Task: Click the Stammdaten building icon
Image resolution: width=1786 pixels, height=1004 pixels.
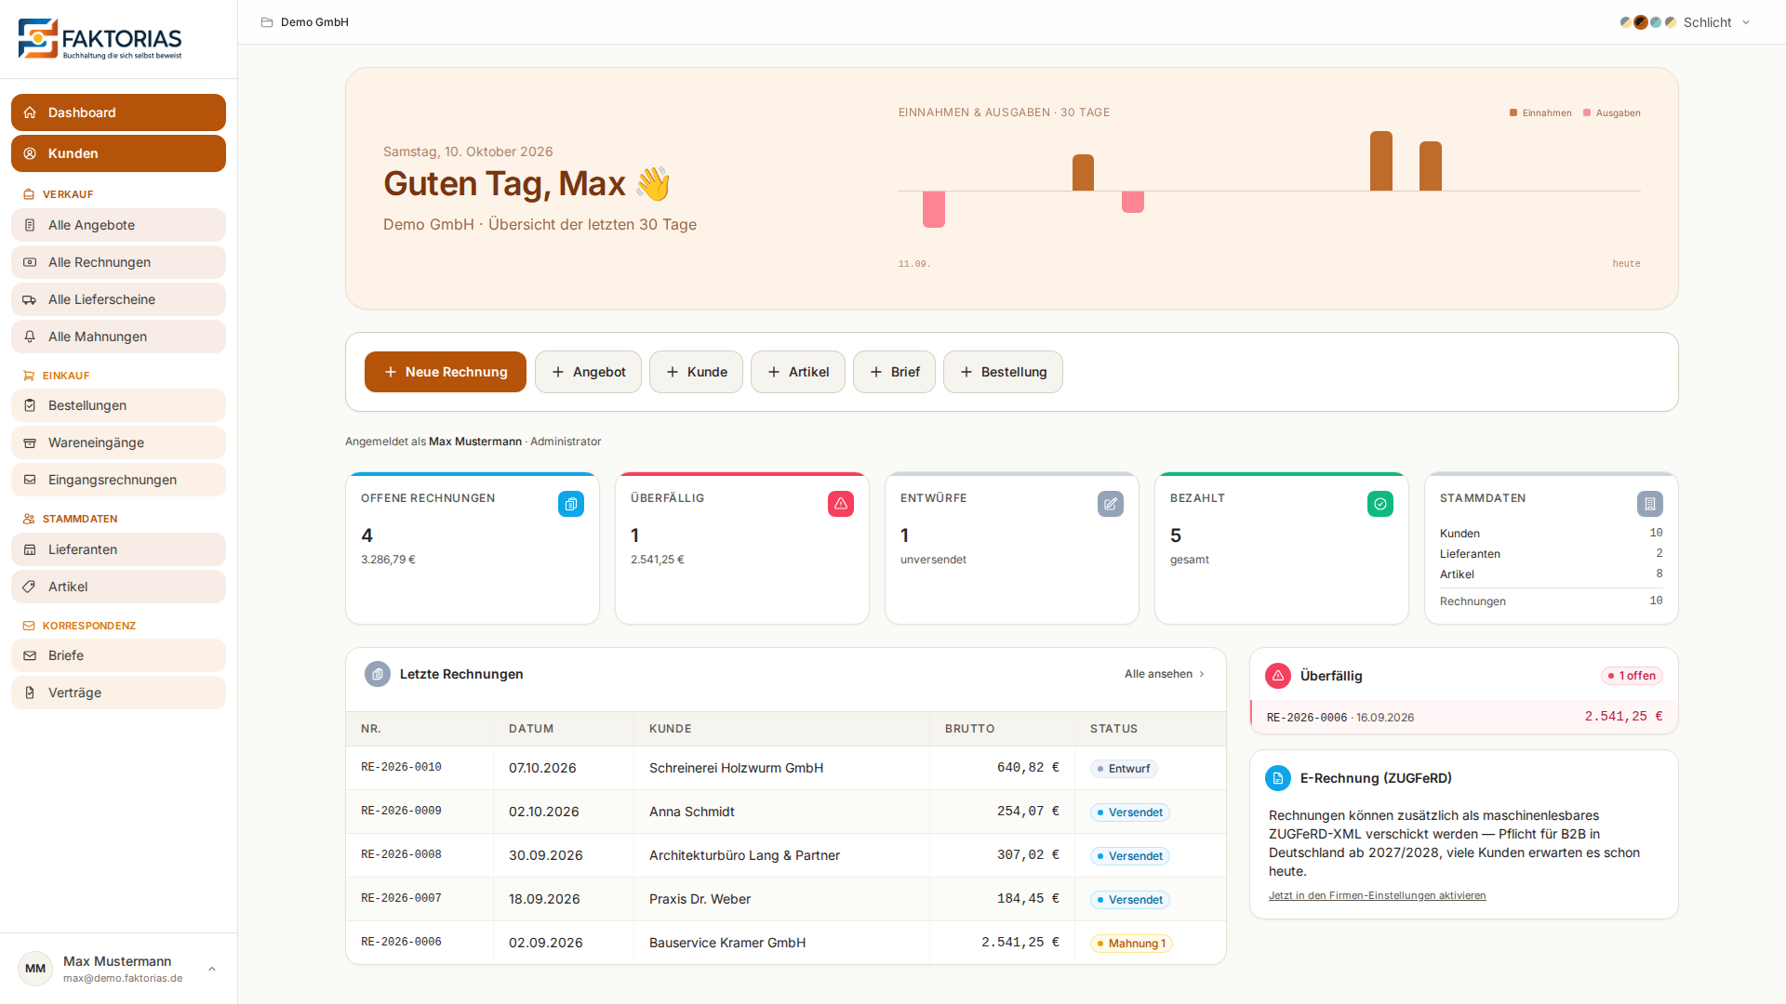Action: (1650, 504)
